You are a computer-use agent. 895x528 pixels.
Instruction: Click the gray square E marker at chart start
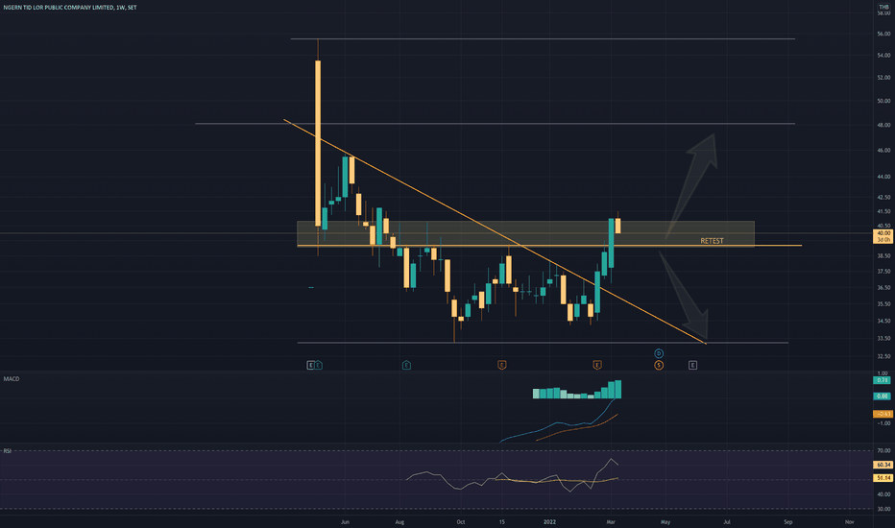(x=310, y=366)
